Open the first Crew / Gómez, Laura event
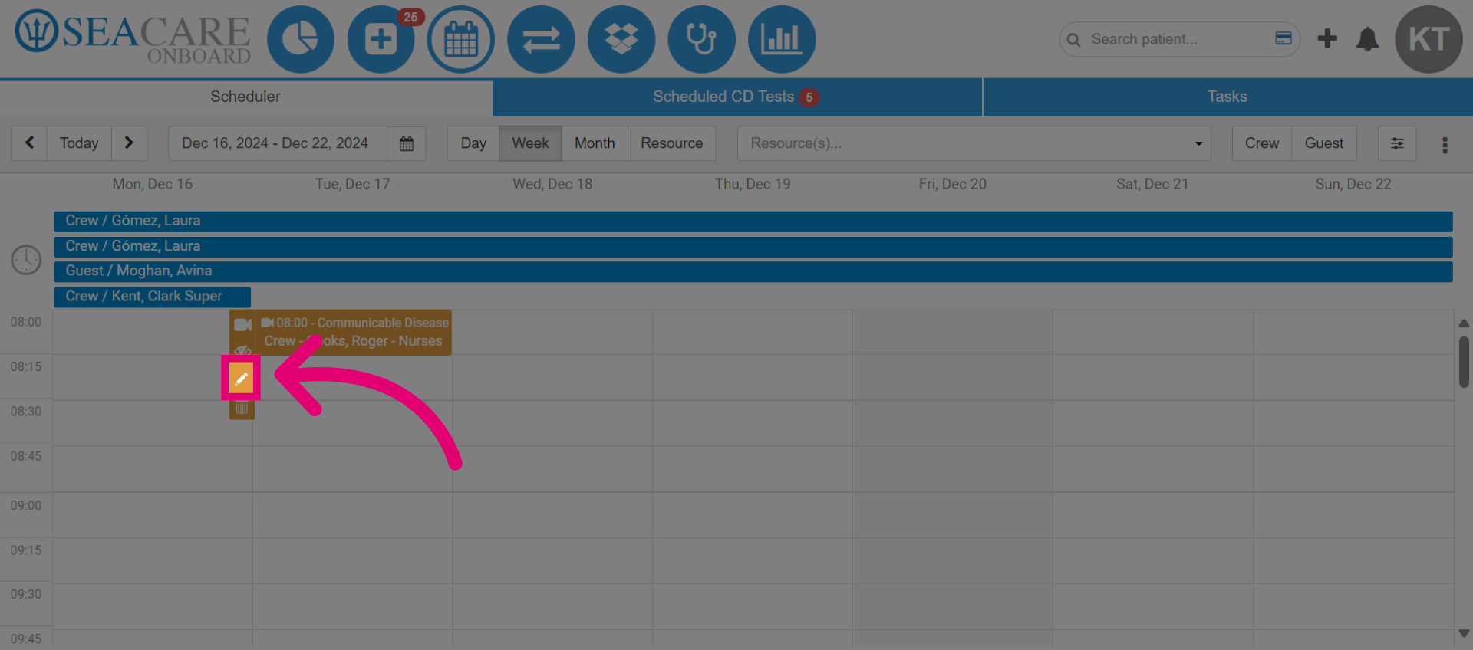 click(753, 221)
